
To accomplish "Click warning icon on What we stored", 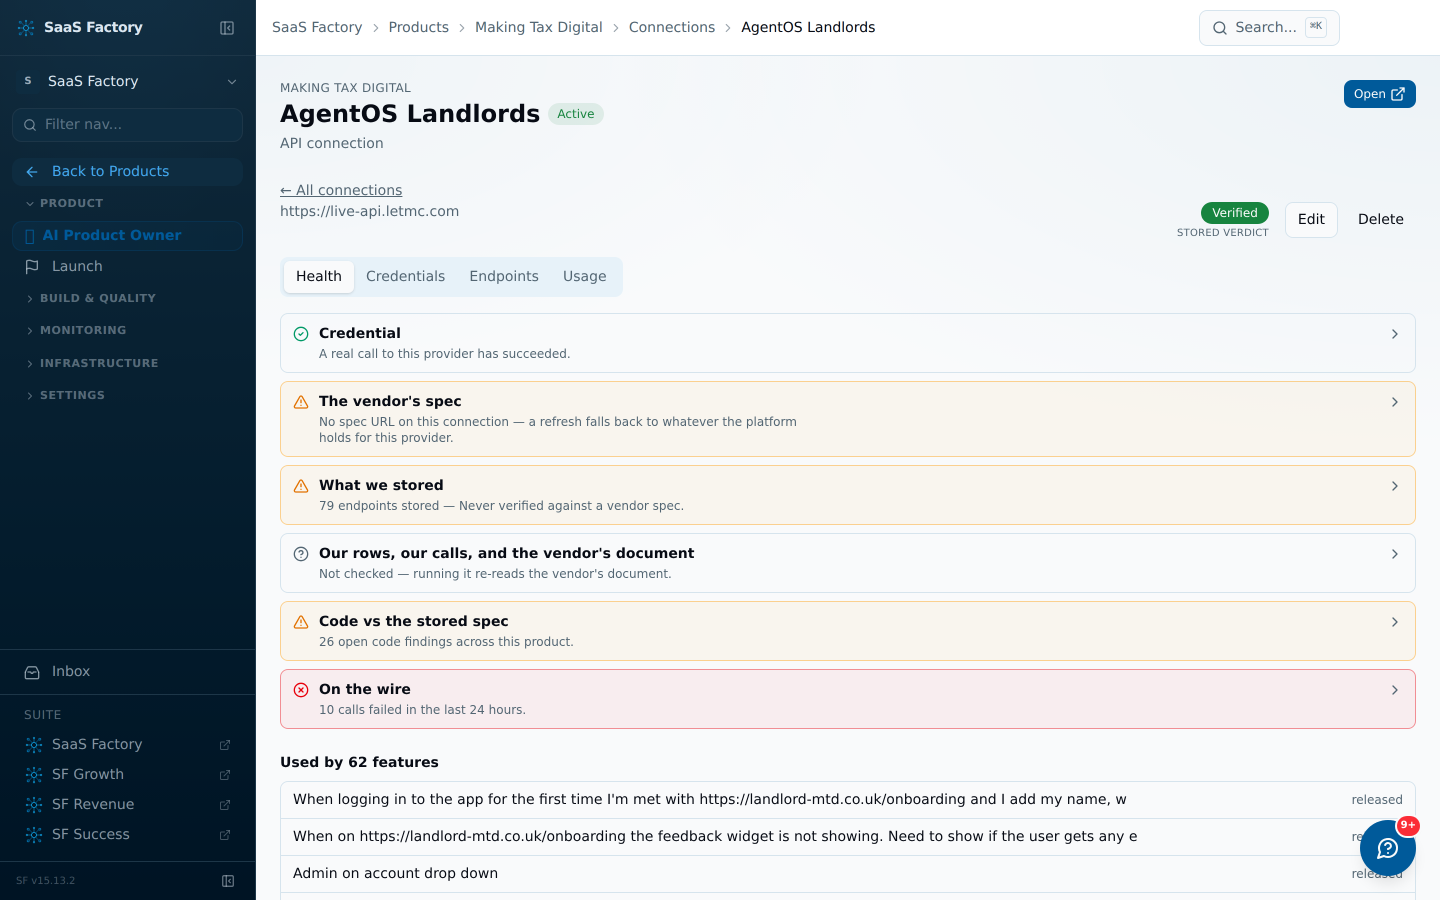I will pyautogui.click(x=301, y=485).
